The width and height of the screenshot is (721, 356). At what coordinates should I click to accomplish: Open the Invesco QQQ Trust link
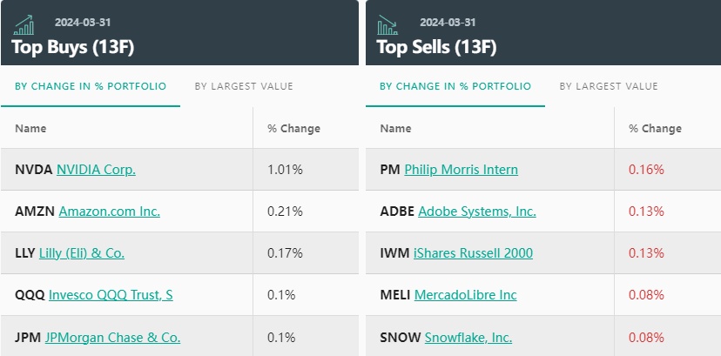tap(111, 295)
